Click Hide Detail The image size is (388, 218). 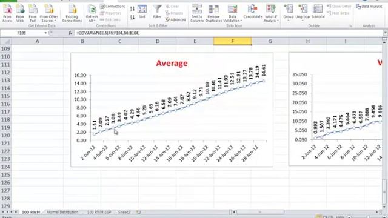(x=338, y=13)
